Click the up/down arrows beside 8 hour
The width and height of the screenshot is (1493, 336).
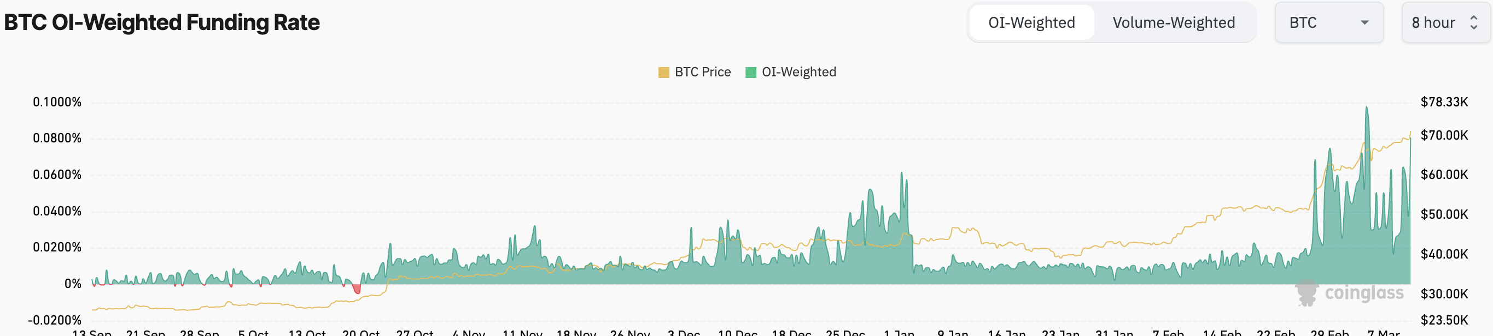coord(1473,22)
